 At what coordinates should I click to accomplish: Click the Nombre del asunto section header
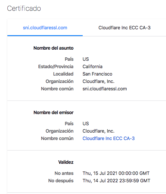53,48
